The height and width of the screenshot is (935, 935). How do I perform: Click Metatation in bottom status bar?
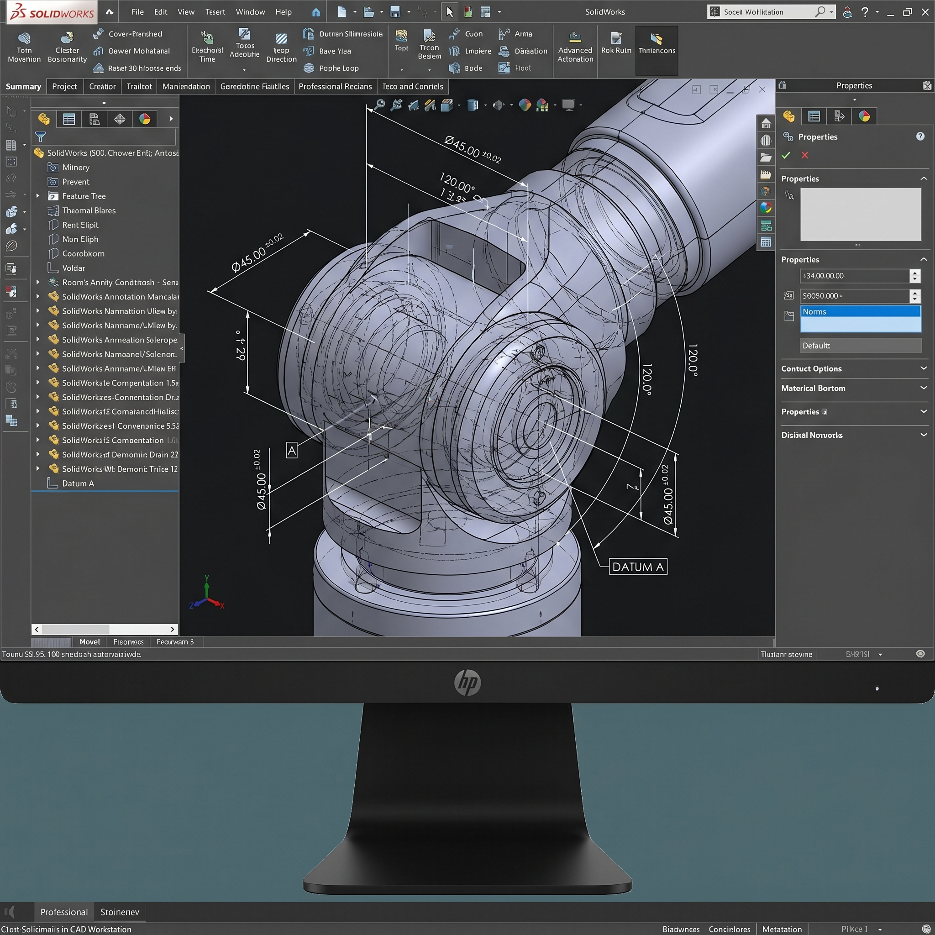pos(782,929)
